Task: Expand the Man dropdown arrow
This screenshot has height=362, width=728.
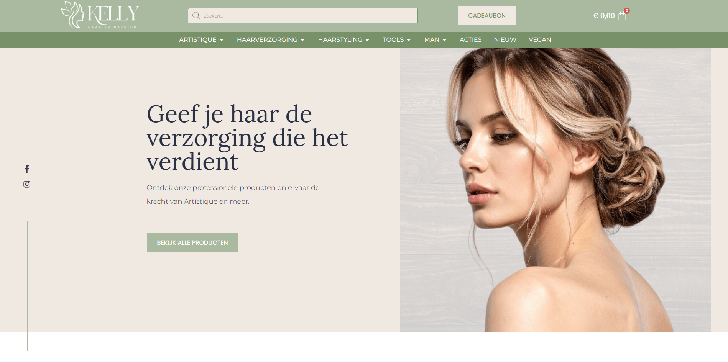Action: 444,40
